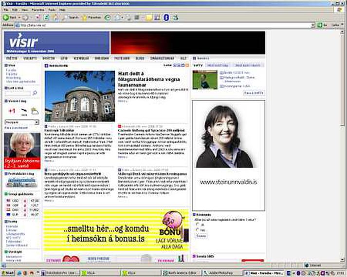Click the Internet Explorer quick launch icon
Viewport: 347px width, 277px height.
coord(19,273)
